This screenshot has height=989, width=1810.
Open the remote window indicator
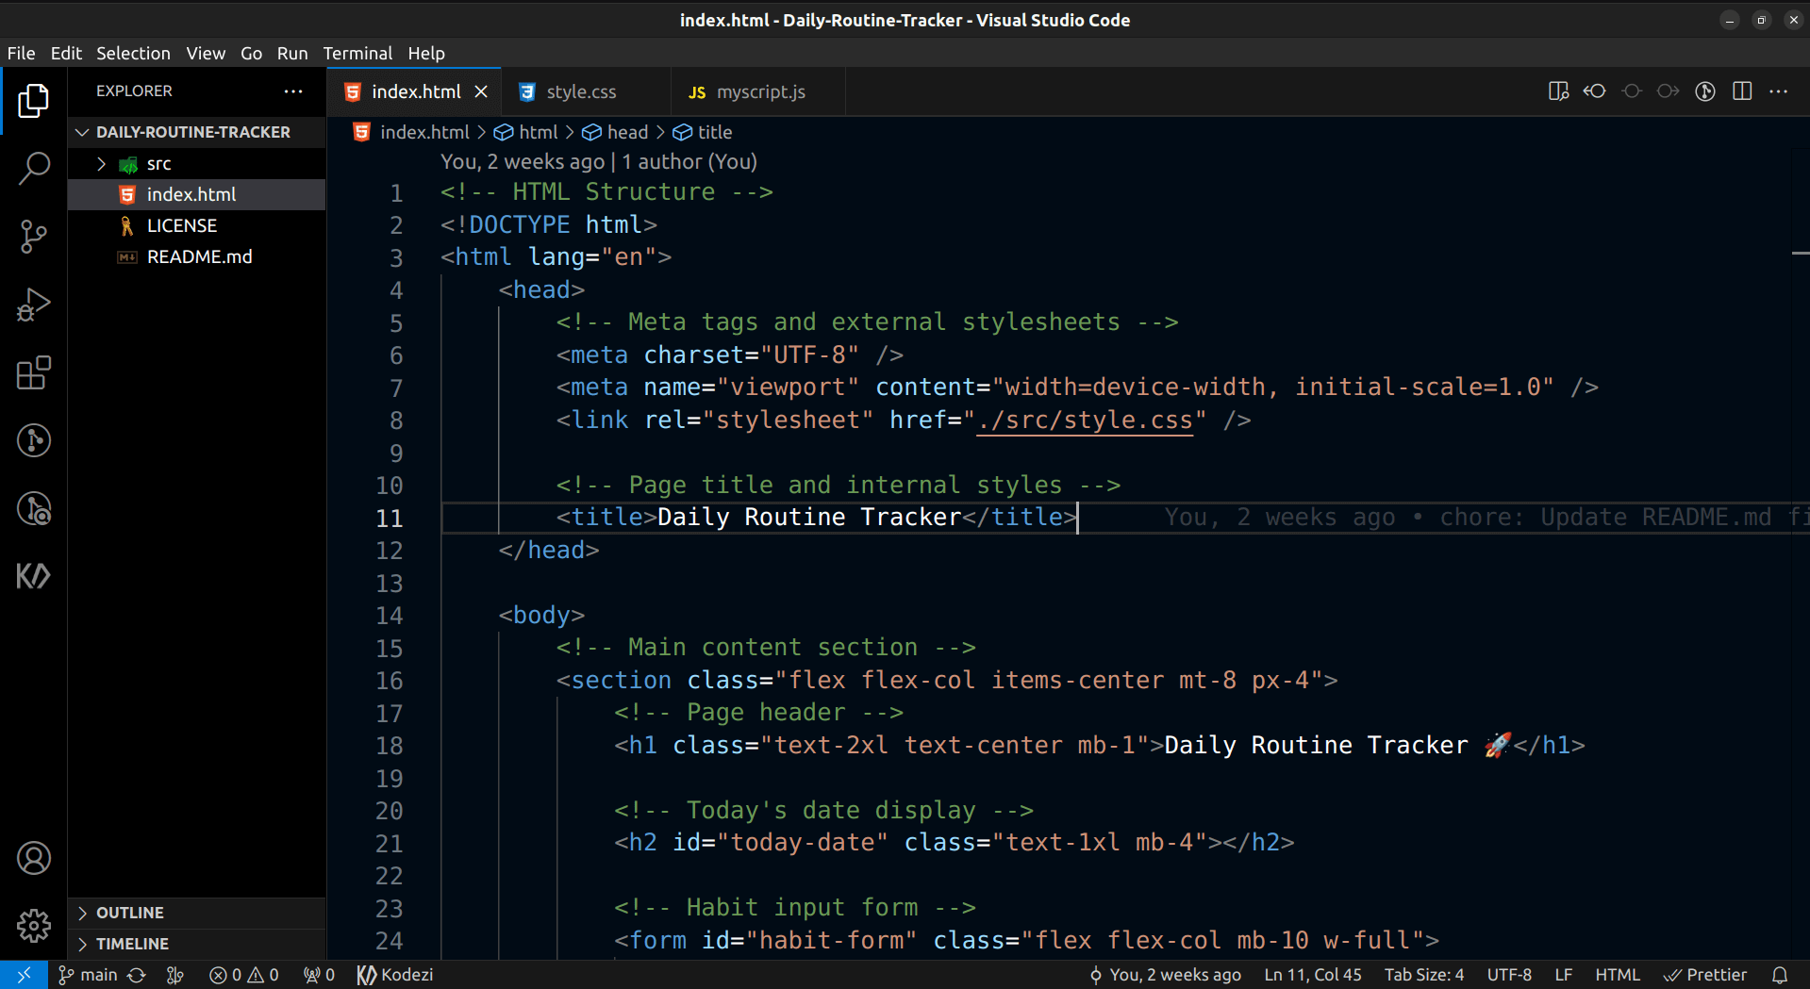24,975
